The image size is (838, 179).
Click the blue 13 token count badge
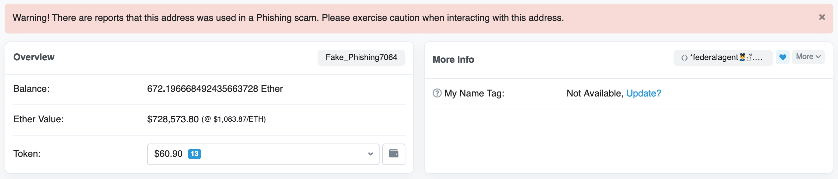(195, 154)
